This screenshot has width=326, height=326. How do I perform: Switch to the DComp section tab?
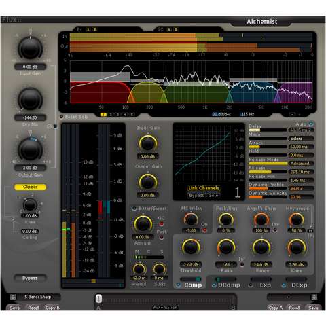229,285
